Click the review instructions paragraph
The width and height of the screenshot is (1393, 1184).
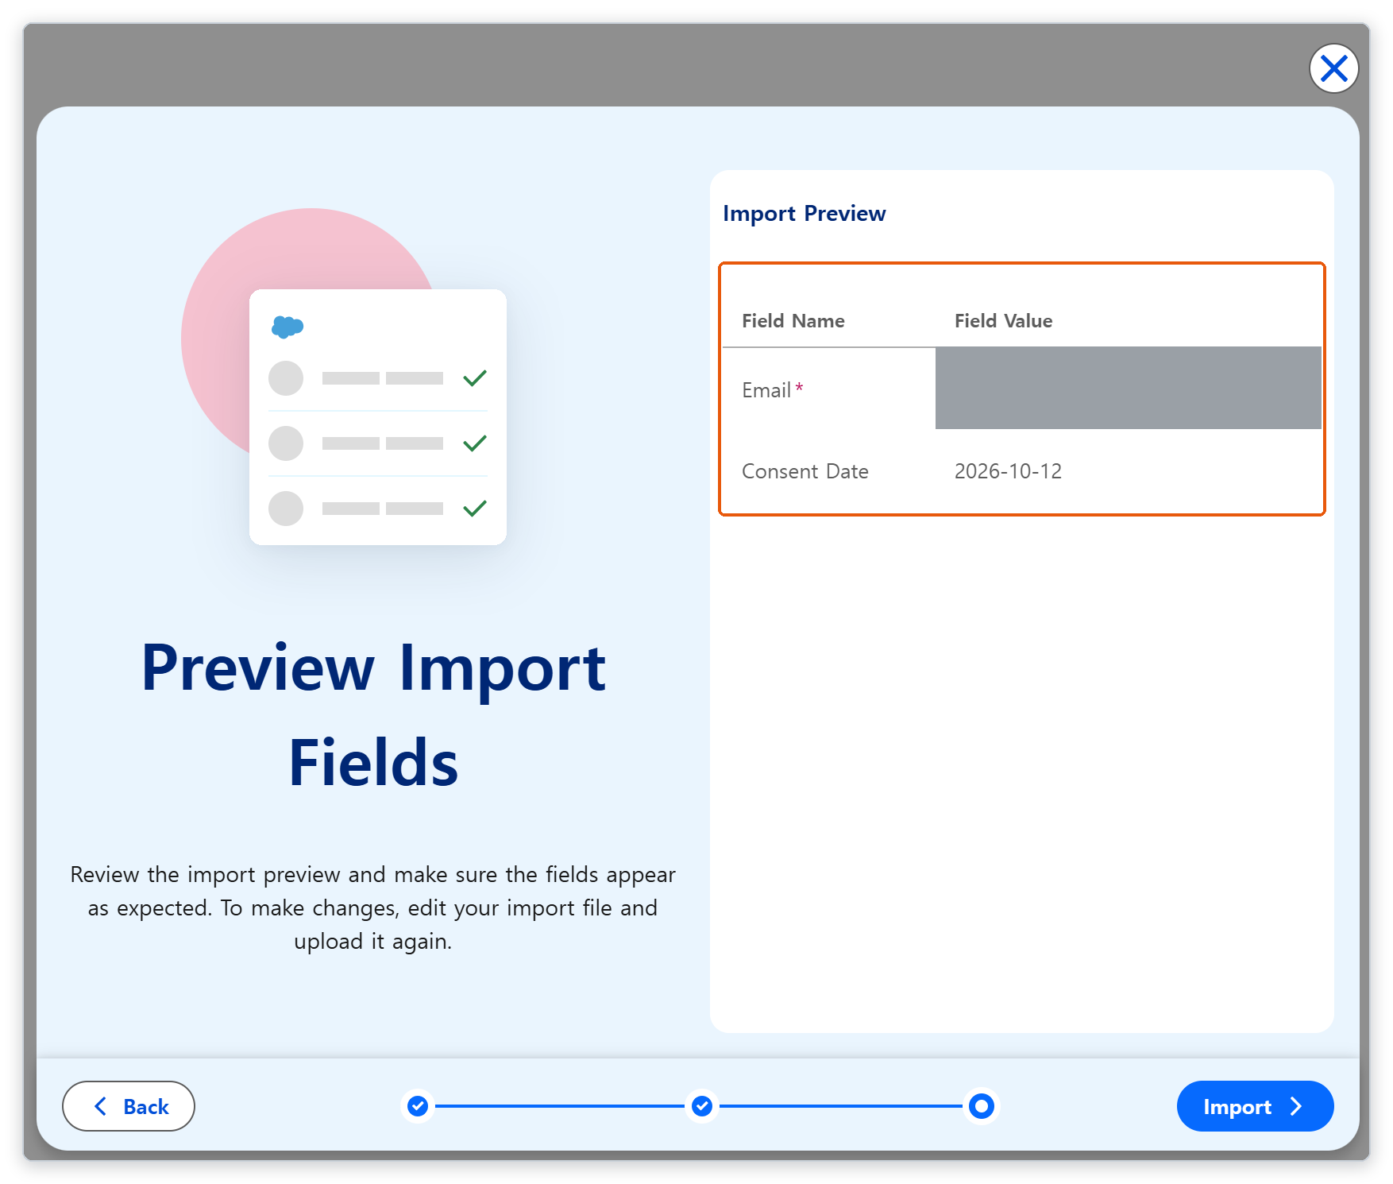point(373,907)
